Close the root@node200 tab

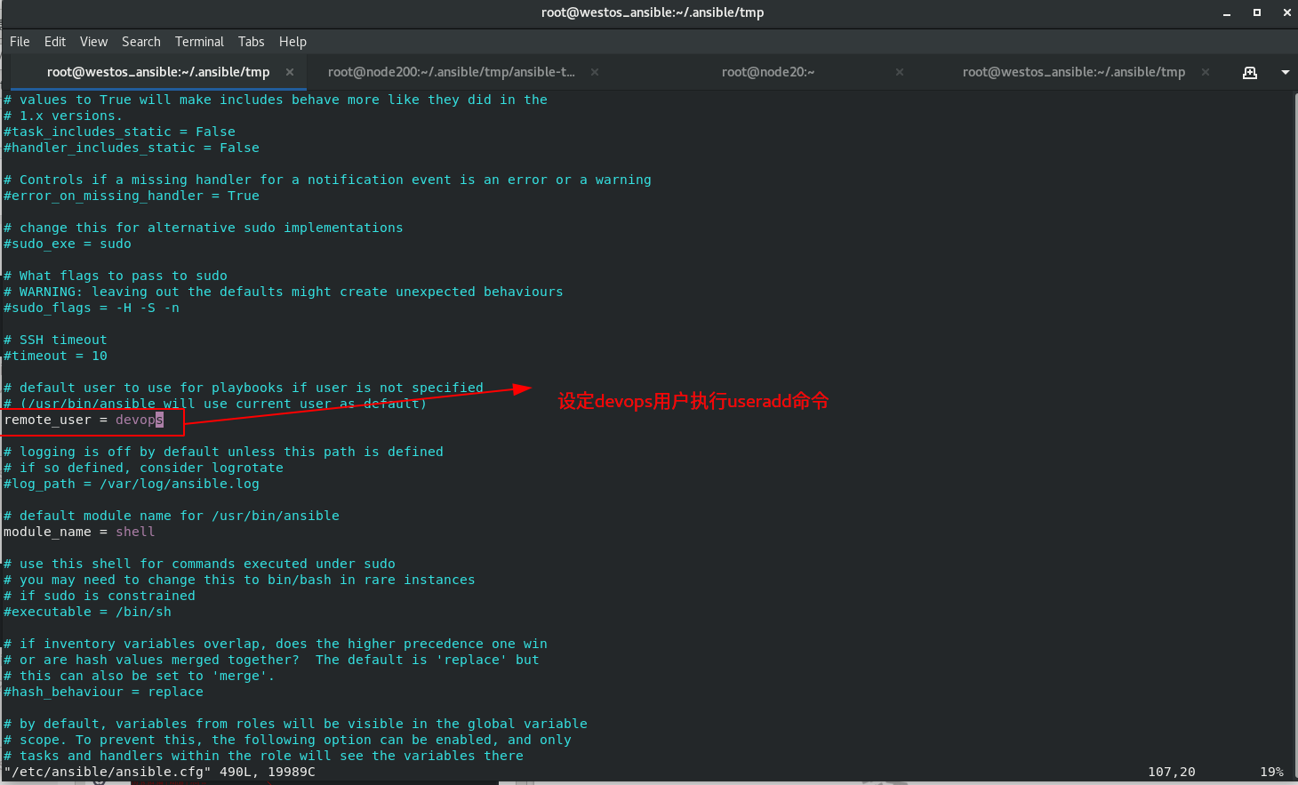595,72
